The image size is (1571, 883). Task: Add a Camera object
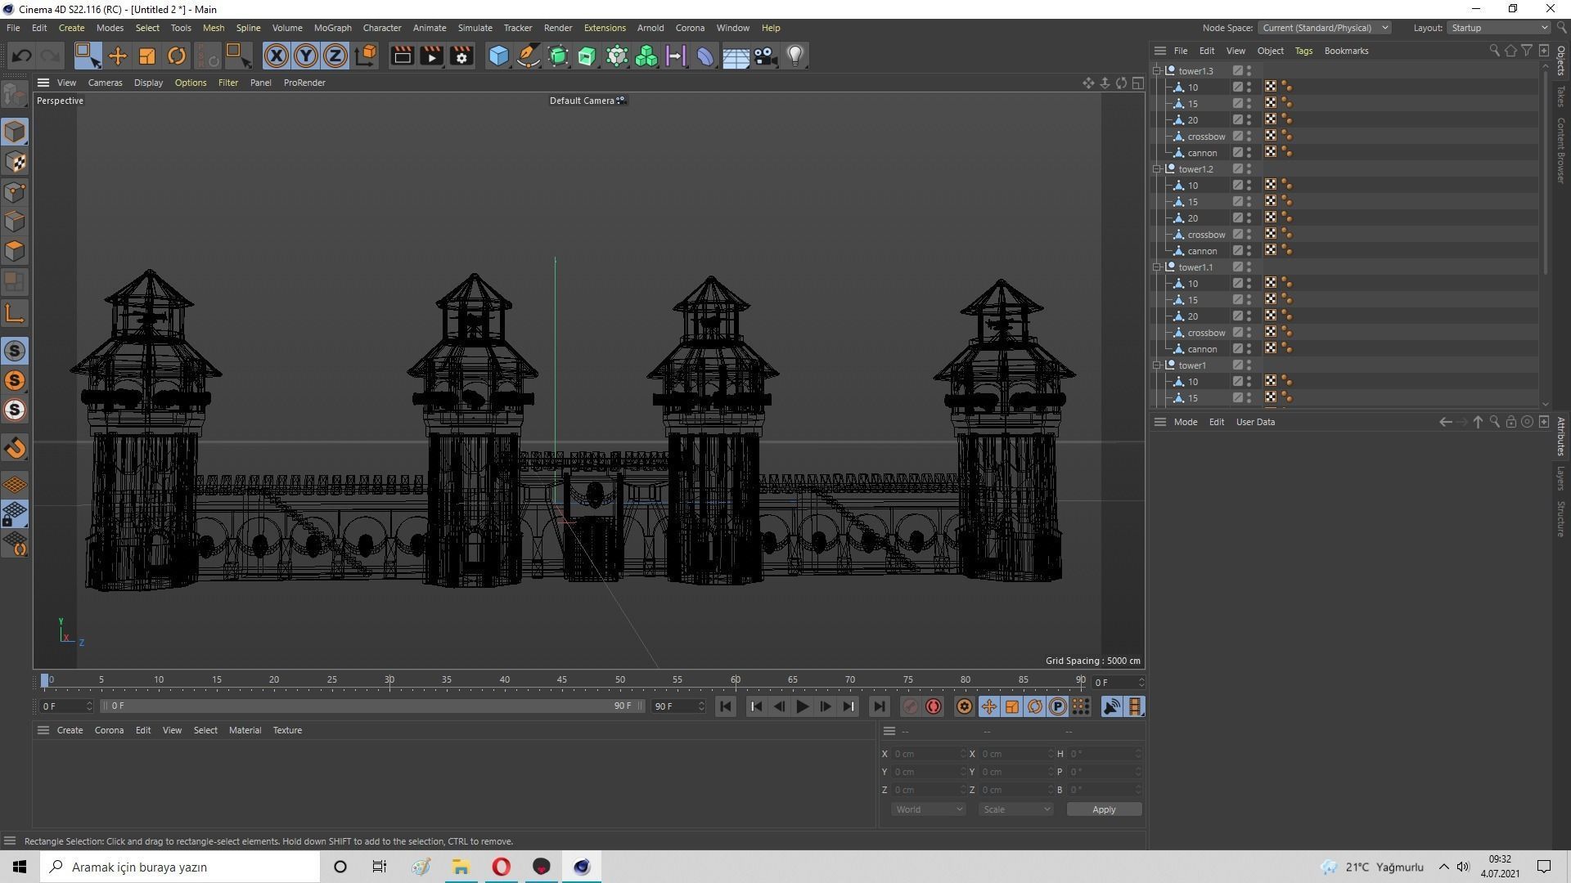tap(766, 56)
